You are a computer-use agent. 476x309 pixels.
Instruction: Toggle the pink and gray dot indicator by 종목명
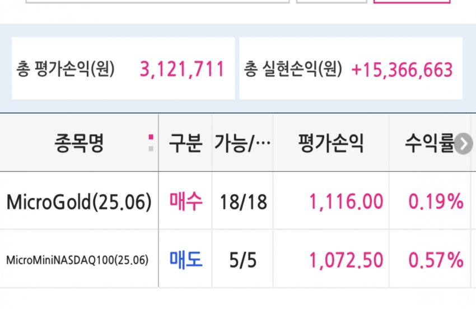151,143
